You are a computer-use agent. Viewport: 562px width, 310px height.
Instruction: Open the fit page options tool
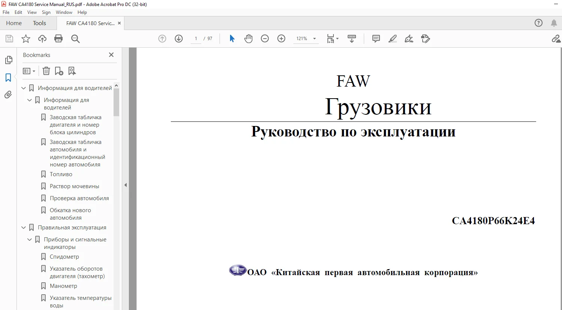[332, 39]
